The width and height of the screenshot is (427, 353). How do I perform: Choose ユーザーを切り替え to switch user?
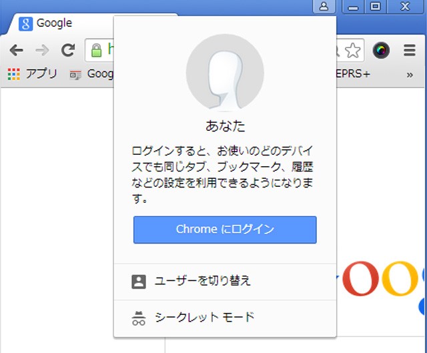click(202, 281)
